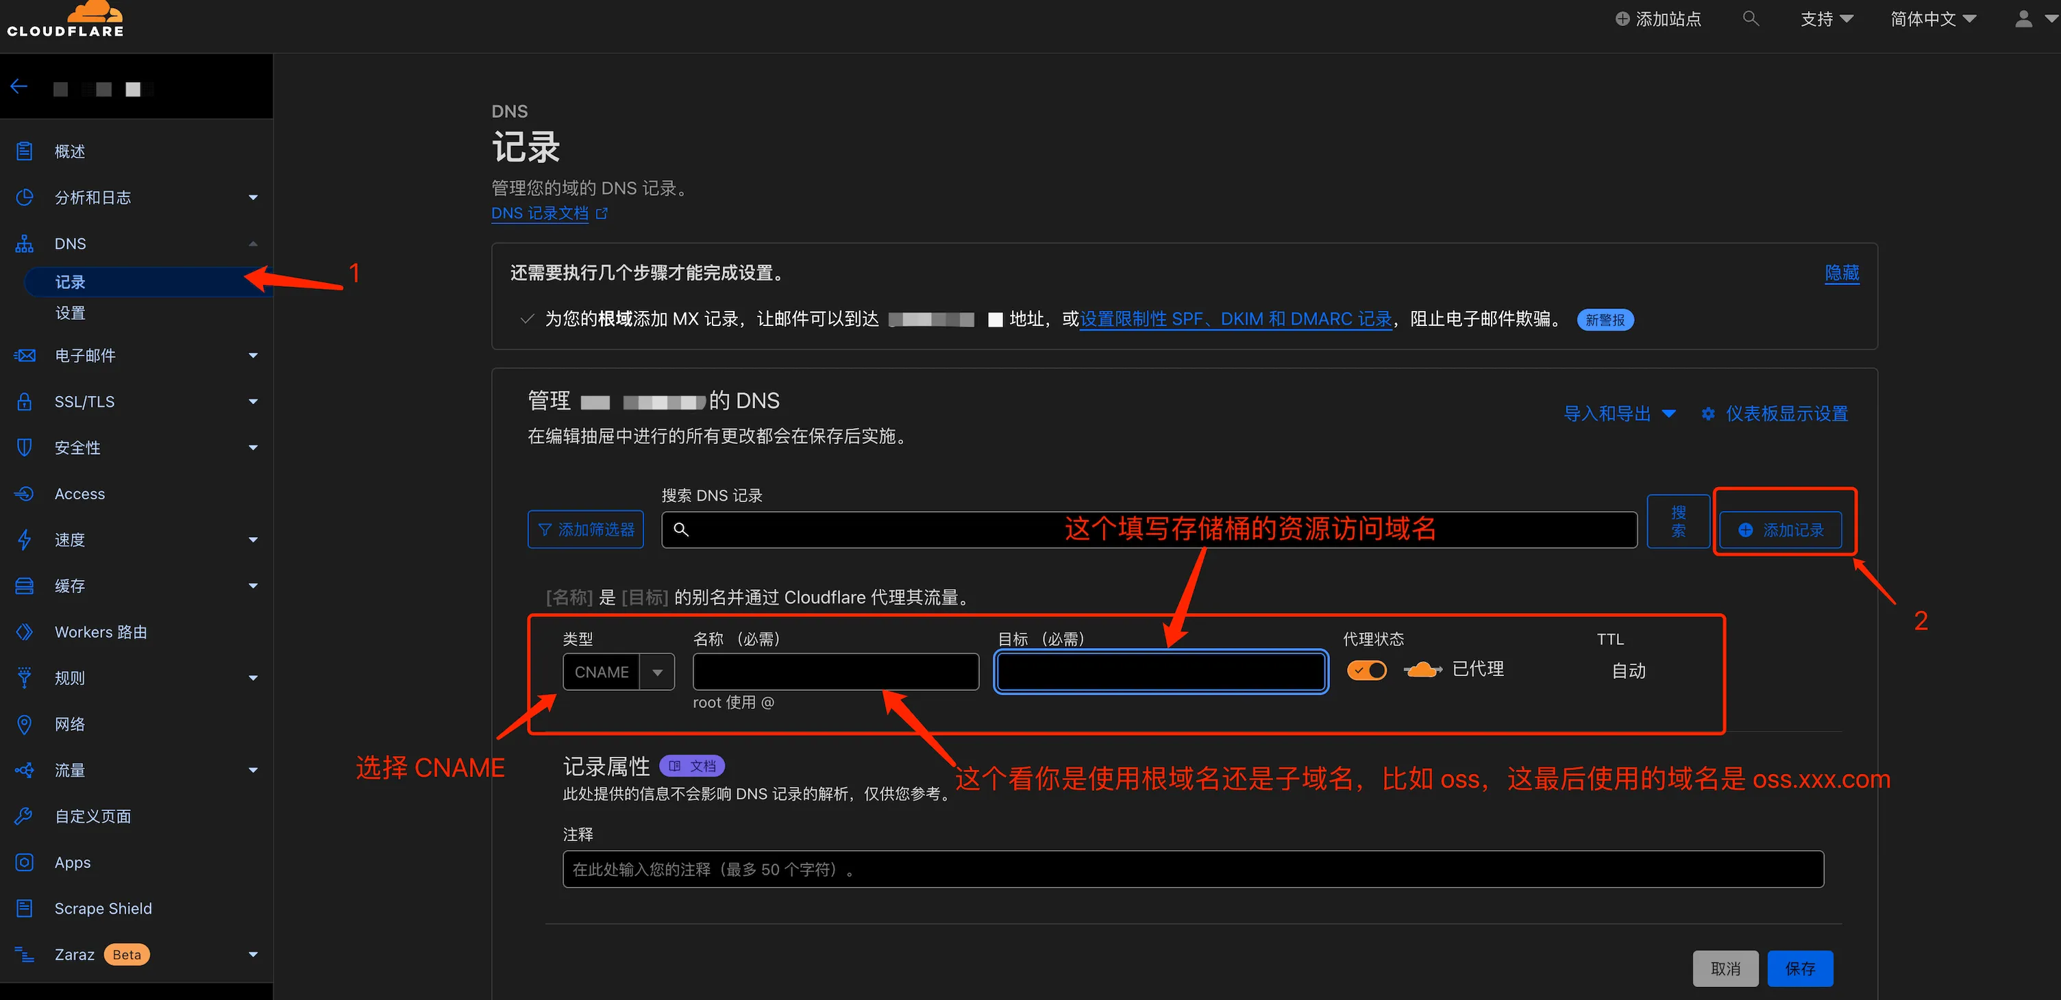Viewport: 2061px width, 1000px height.
Task: Go back using the sidebar arrow
Action: coord(19,86)
